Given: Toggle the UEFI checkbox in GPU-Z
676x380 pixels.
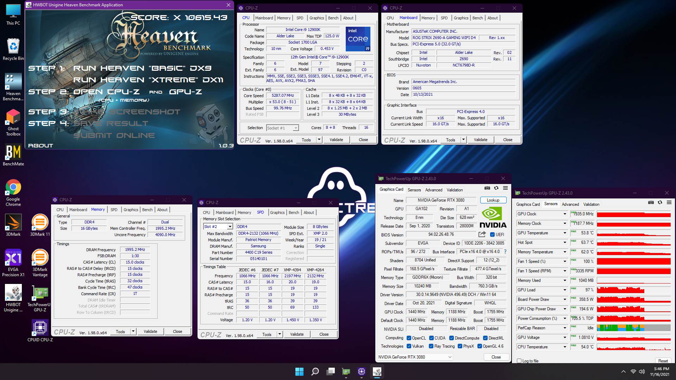Looking at the screenshot, I should 492,235.
